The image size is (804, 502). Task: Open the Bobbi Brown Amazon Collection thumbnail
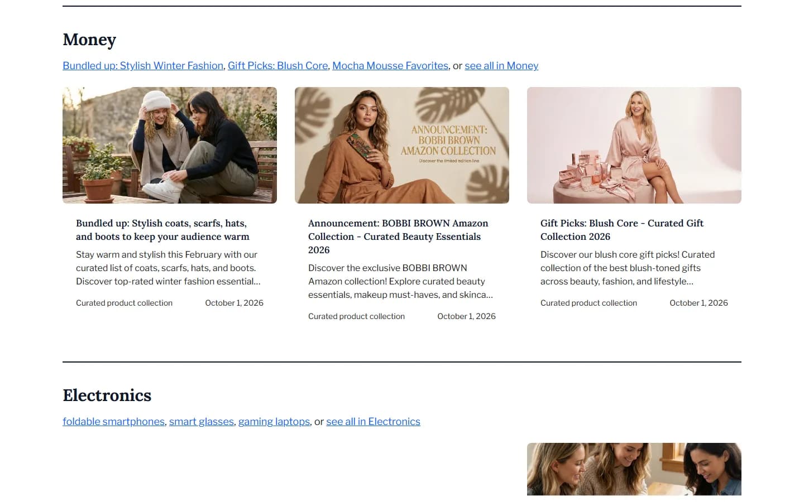(402, 145)
